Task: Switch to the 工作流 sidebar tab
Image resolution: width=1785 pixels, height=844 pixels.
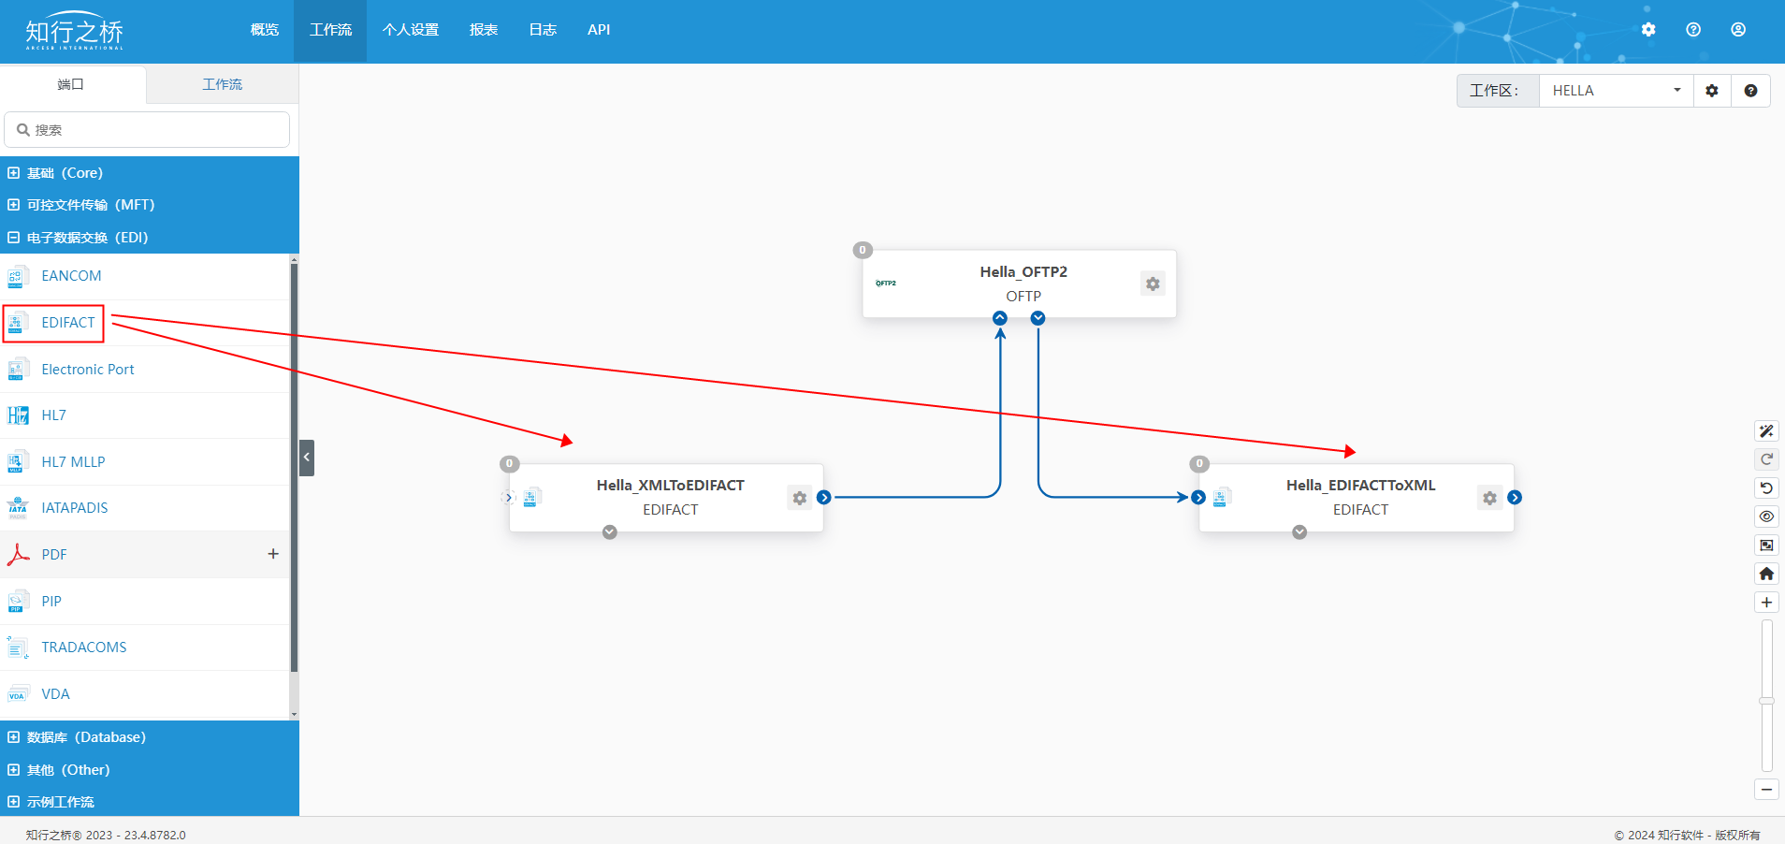Action: click(x=223, y=84)
